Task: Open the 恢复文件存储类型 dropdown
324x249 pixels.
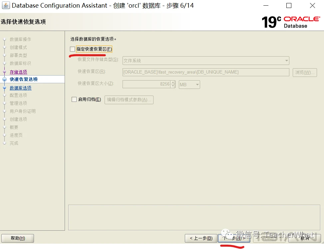Action: click(x=206, y=61)
